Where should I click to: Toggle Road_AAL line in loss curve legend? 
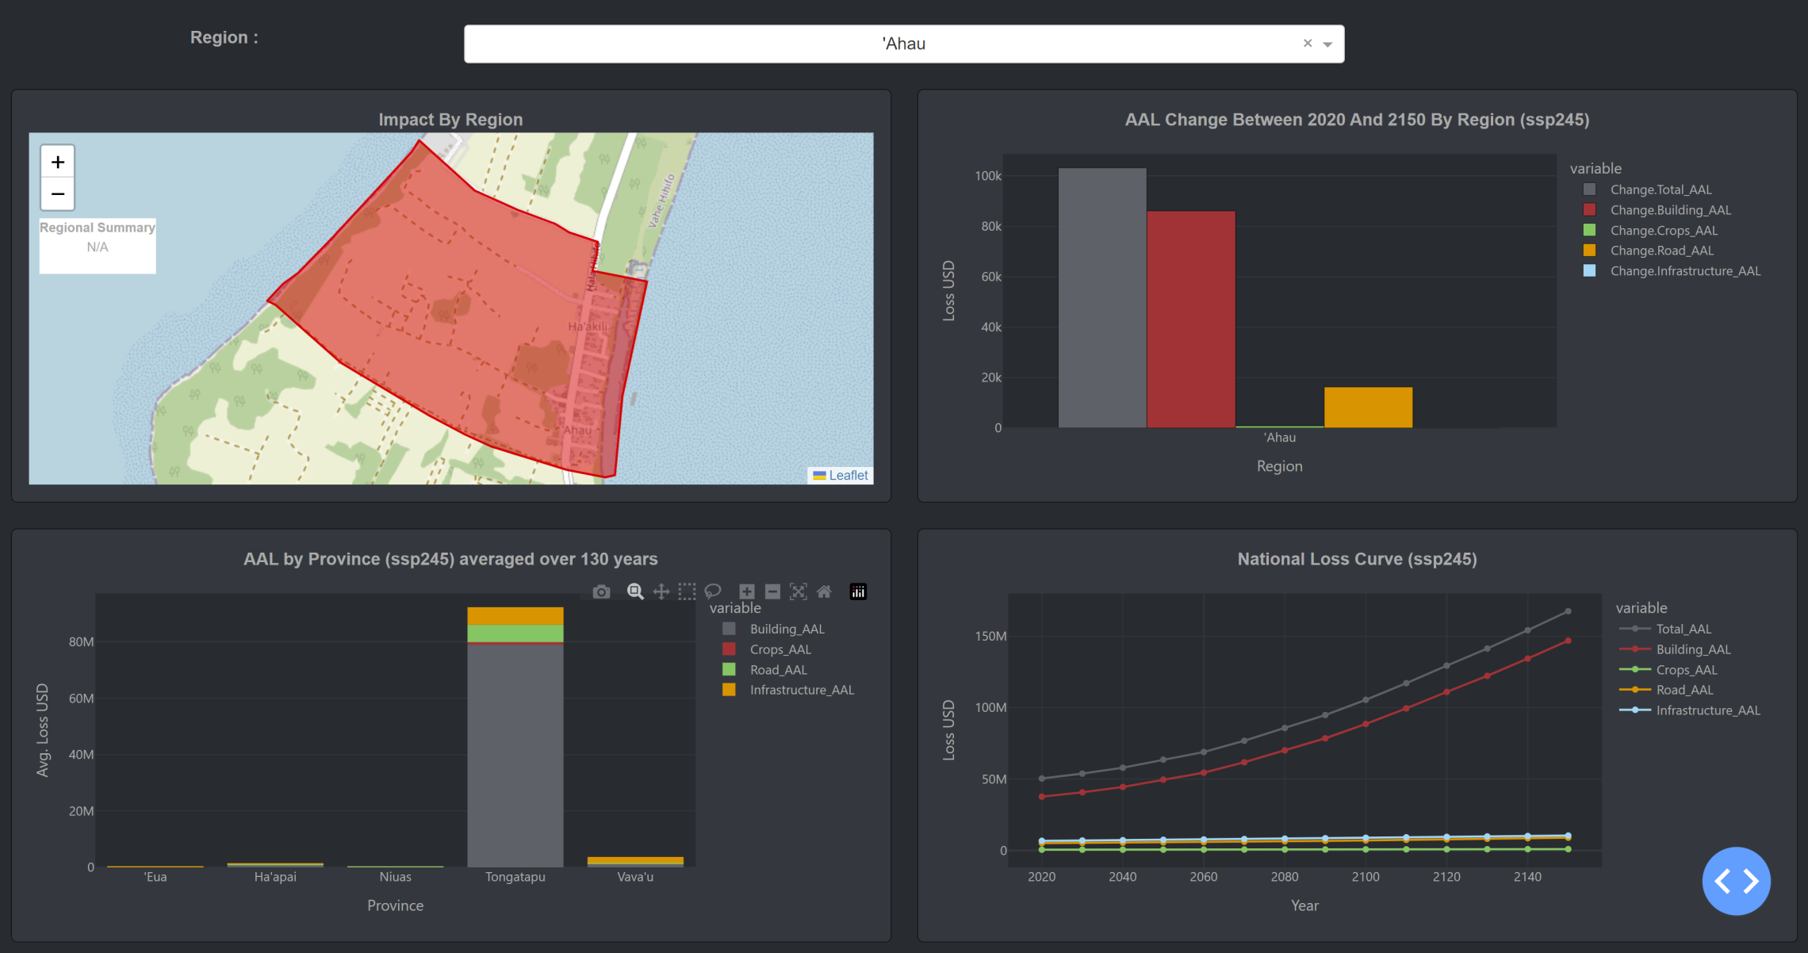1667,690
